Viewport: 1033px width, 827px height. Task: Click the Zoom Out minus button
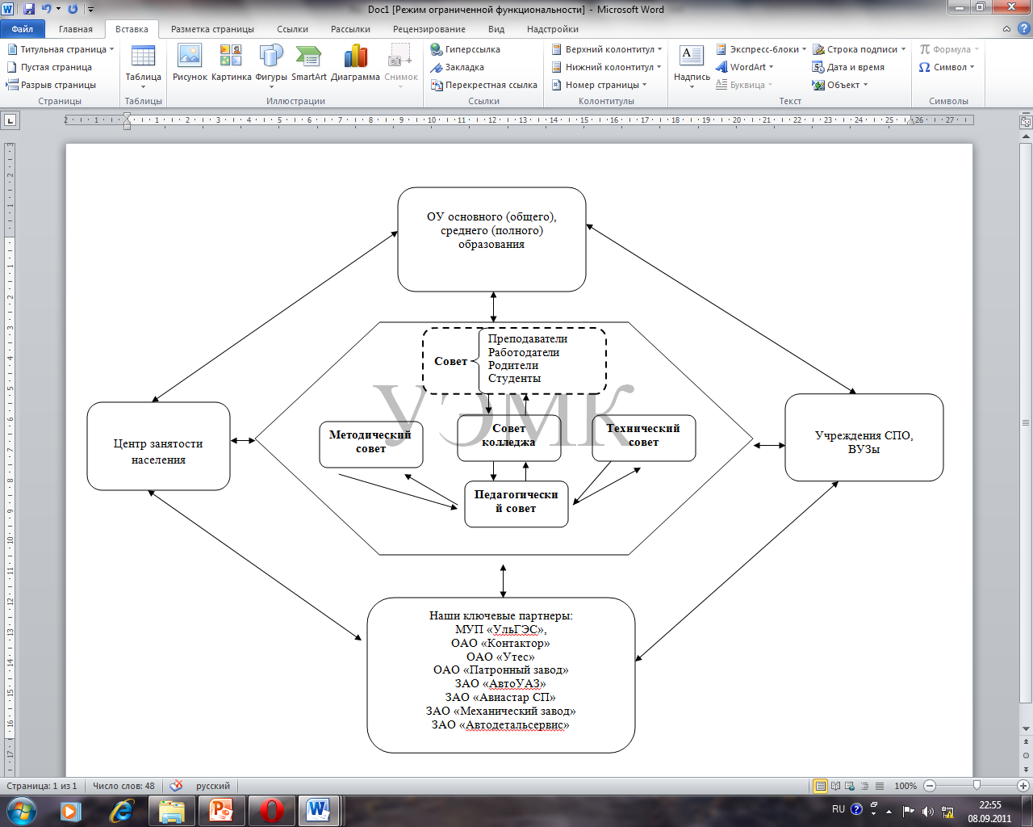930,786
